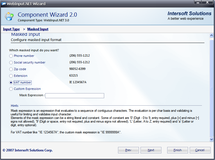Pick the Extension radio button
215x160 pixels.
coord(11,76)
